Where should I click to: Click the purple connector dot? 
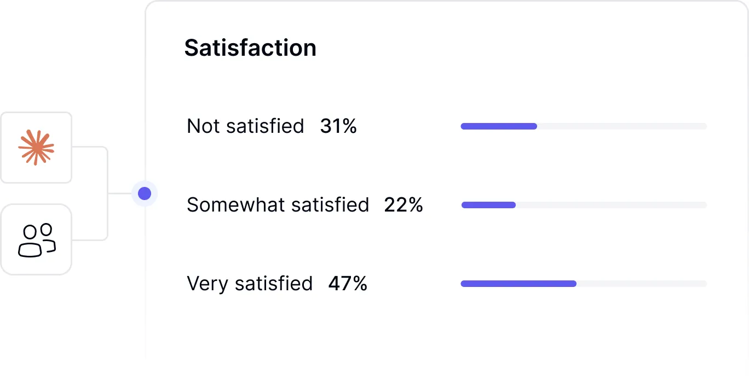[x=145, y=193]
